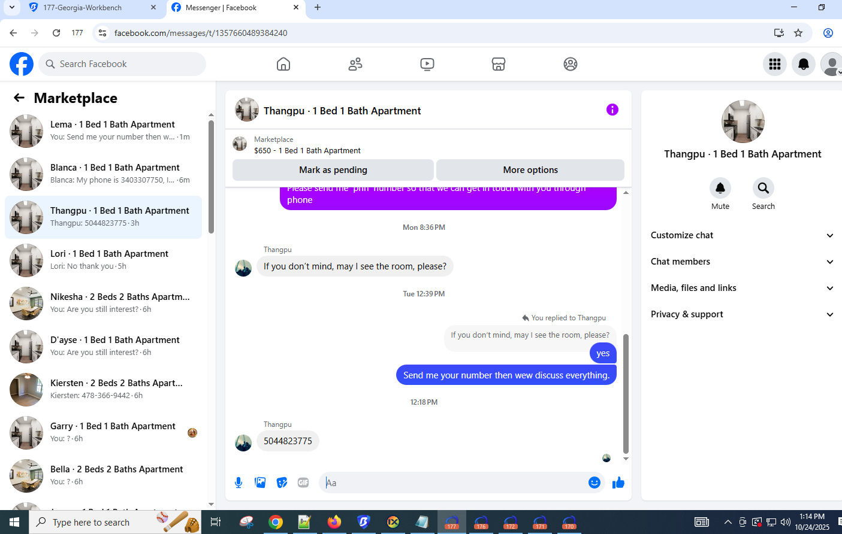The image size is (842, 534).
Task: Open the Marketplace storefront icon
Action: pyautogui.click(x=499, y=64)
